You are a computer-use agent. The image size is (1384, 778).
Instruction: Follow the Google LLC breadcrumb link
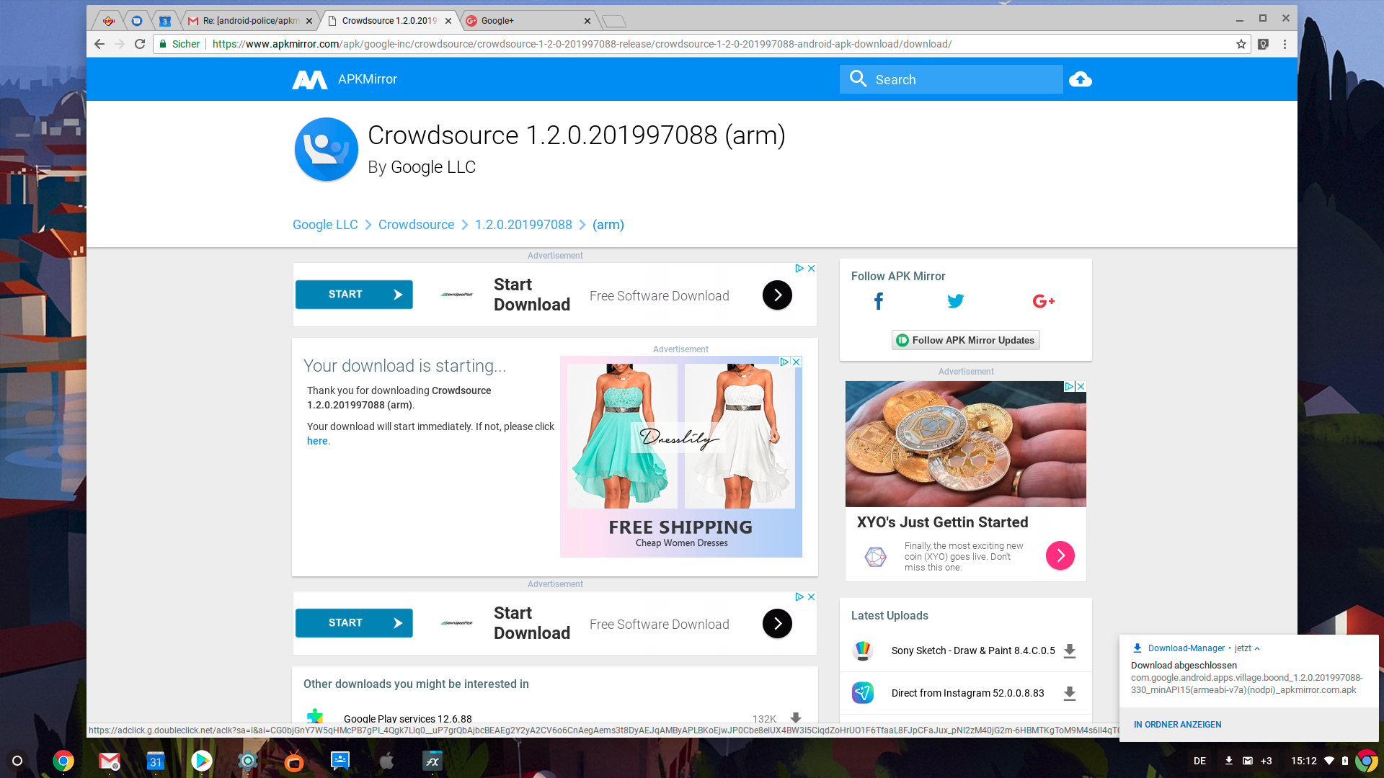click(x=325, y=225)
